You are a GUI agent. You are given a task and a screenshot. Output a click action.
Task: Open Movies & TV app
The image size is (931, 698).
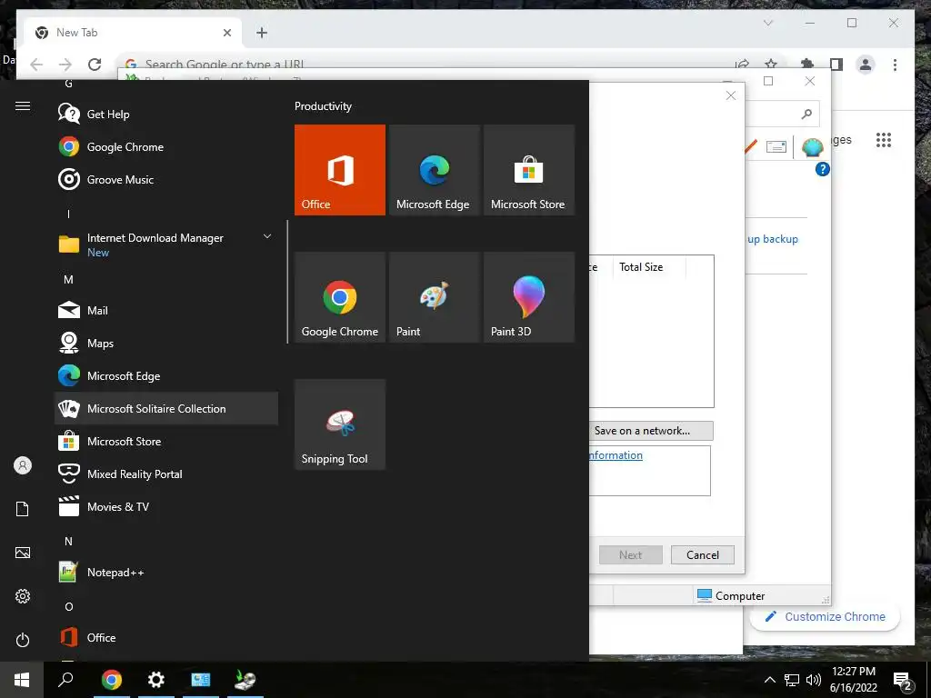[x=166, y=506]
